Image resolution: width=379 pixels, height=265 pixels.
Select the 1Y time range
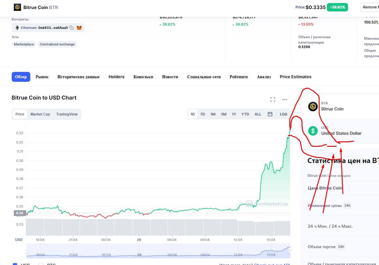click(x=234, y=114)
